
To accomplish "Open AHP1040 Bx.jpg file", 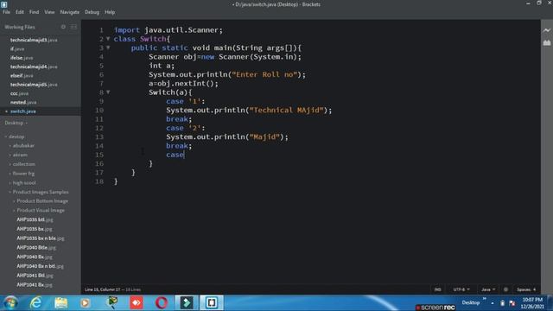I will [35, 257].
